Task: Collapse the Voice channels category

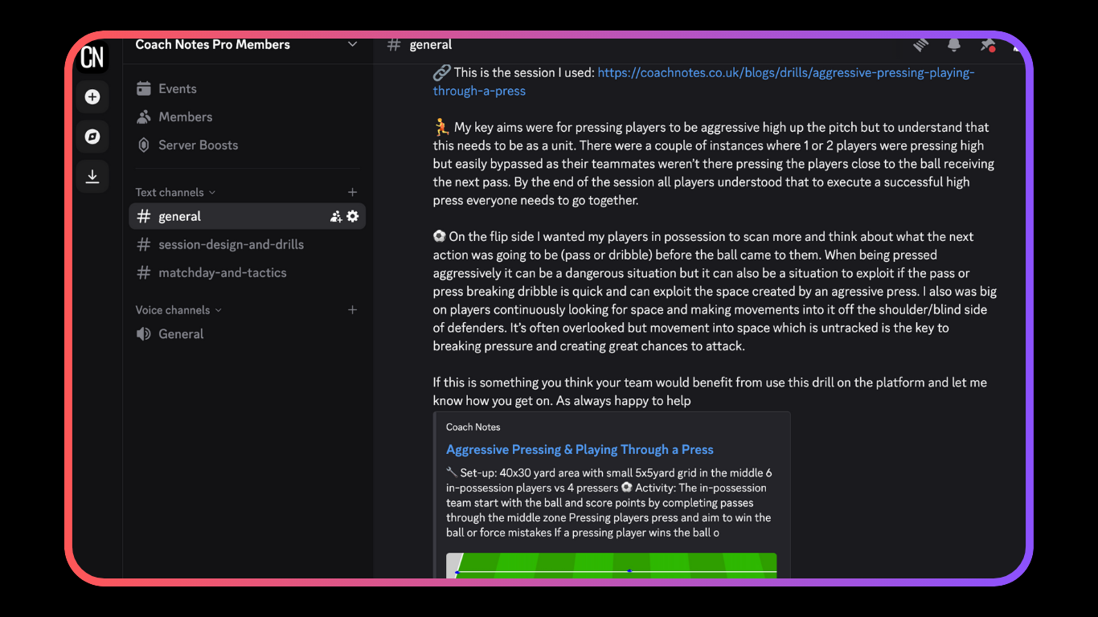Action: pyautogui.click(x=178, y=310)
